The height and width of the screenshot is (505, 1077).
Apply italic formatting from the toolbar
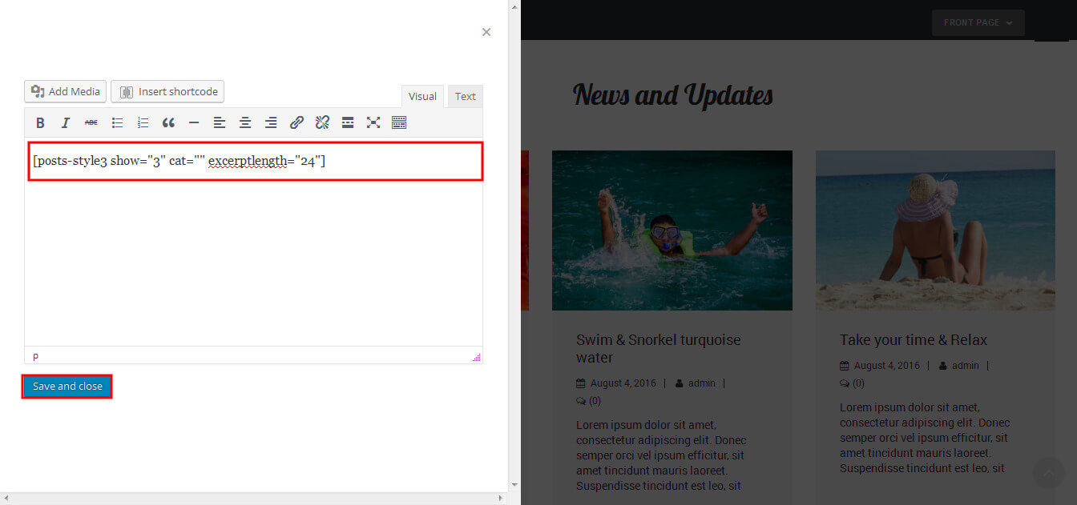pos(66,122)
